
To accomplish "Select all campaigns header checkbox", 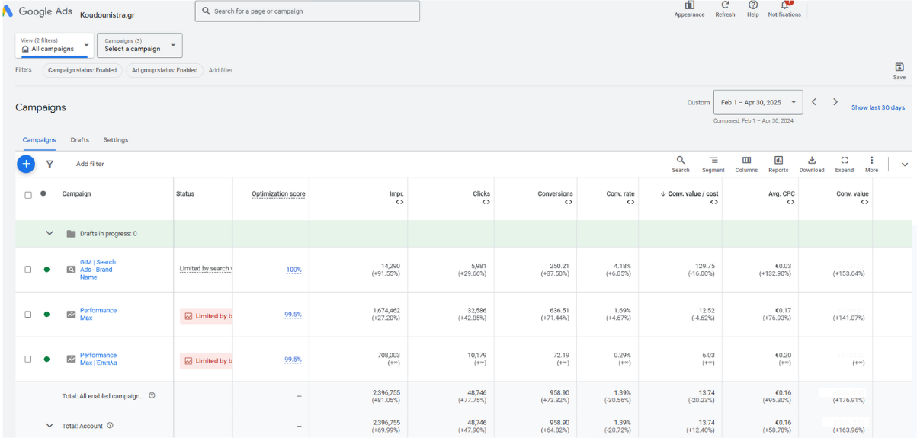I will coord(28,195).
